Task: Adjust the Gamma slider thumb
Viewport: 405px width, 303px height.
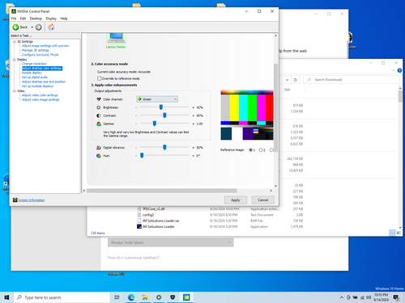Action: tap(155, 124)
